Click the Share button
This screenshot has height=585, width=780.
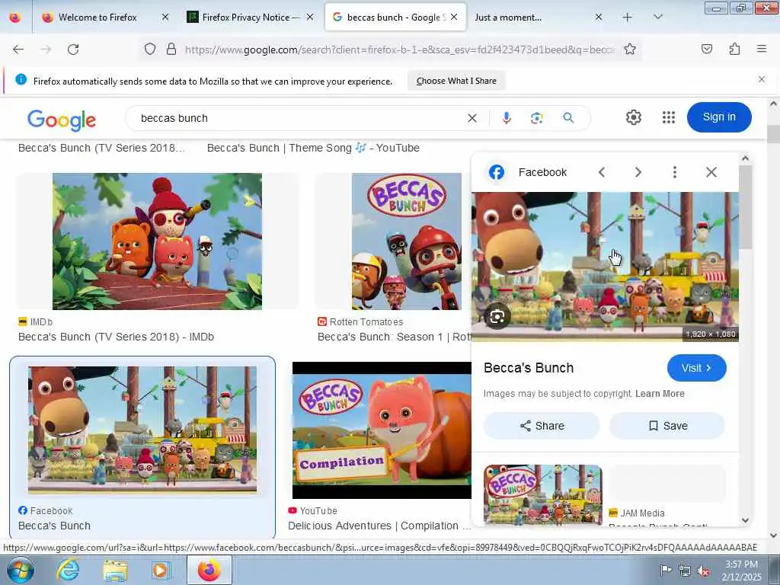[542, 426]
